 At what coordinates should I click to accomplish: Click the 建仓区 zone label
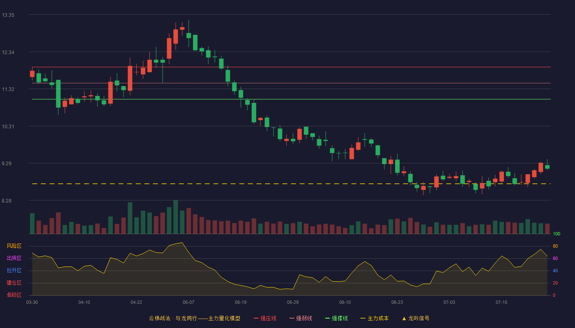pos(14,283)
